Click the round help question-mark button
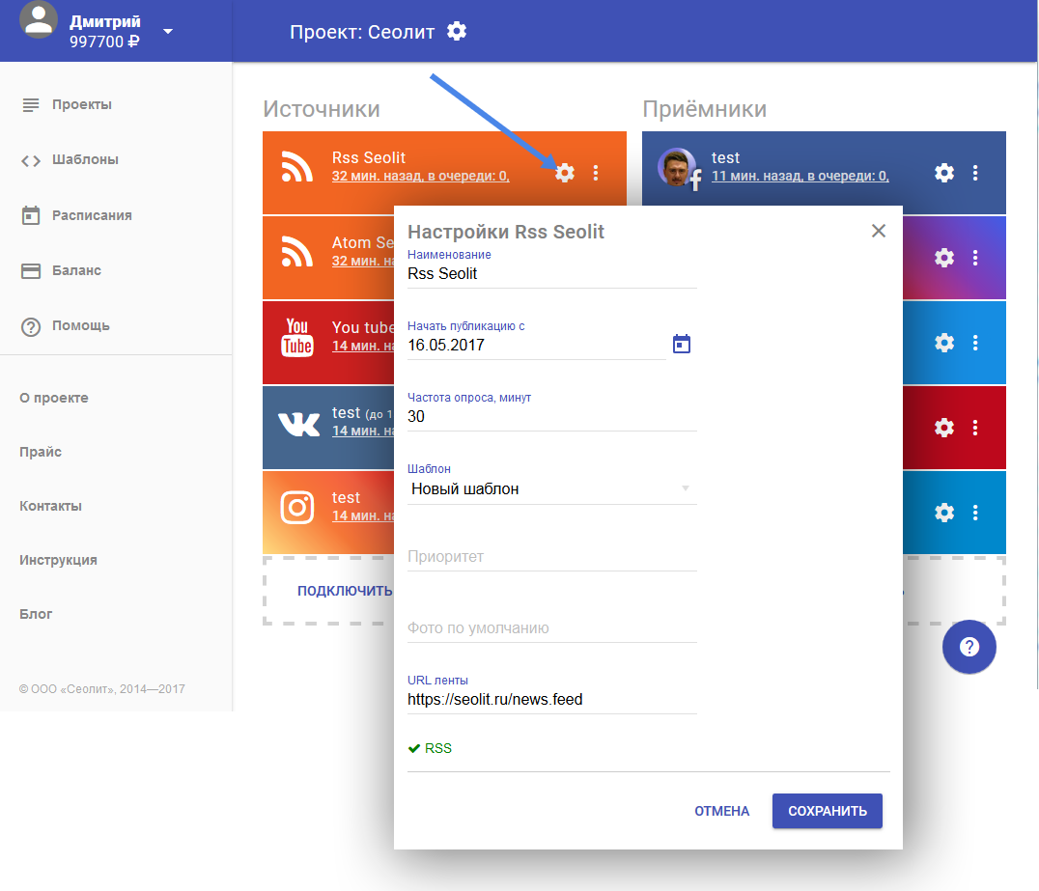This screenshot has height=891, width=1039. click(969, 647)
